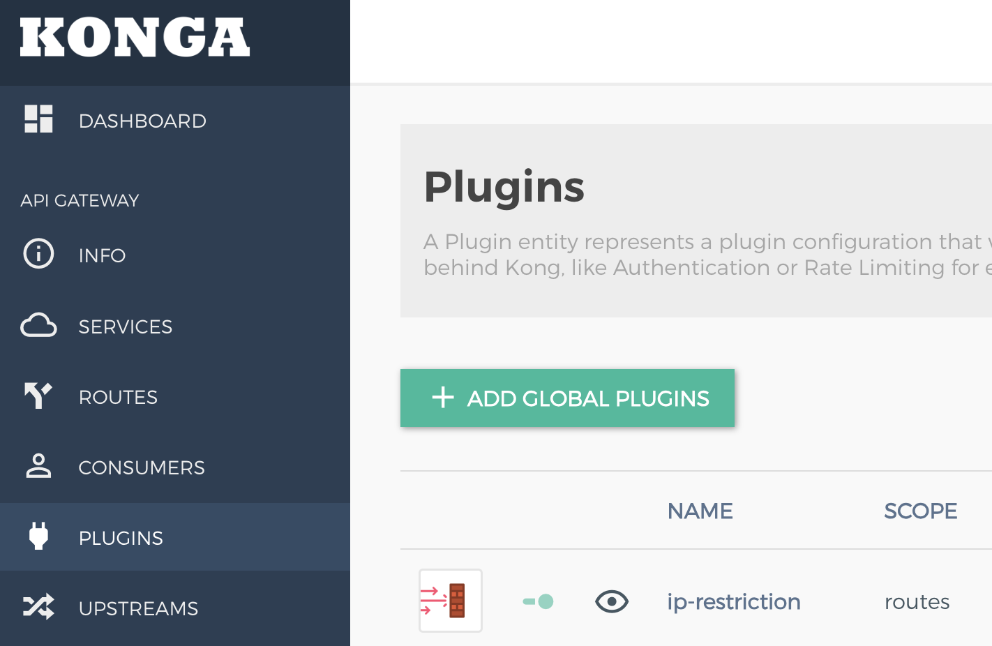Image resolution: width=992 pixels, height=646 pixels.
Task: Click the cloud icon next to Services
Action: pyautogui.click(x=38, y=325)
